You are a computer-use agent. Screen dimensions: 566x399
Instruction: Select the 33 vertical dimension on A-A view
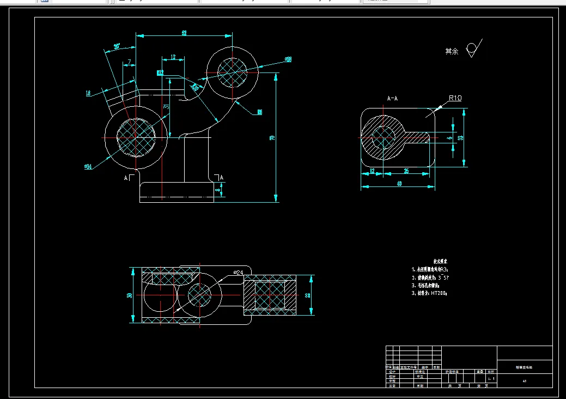461,138
